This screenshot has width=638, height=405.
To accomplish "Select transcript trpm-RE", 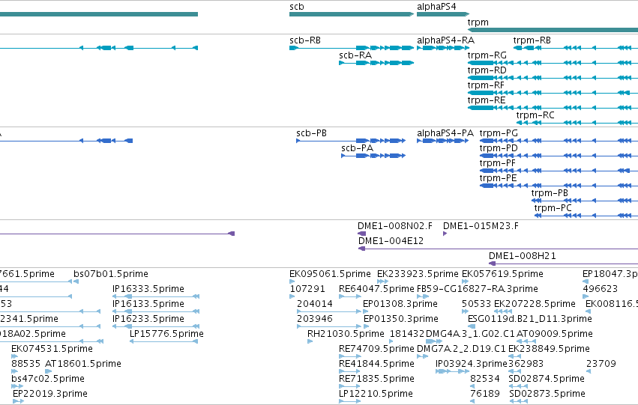I will tap(553, 108).
